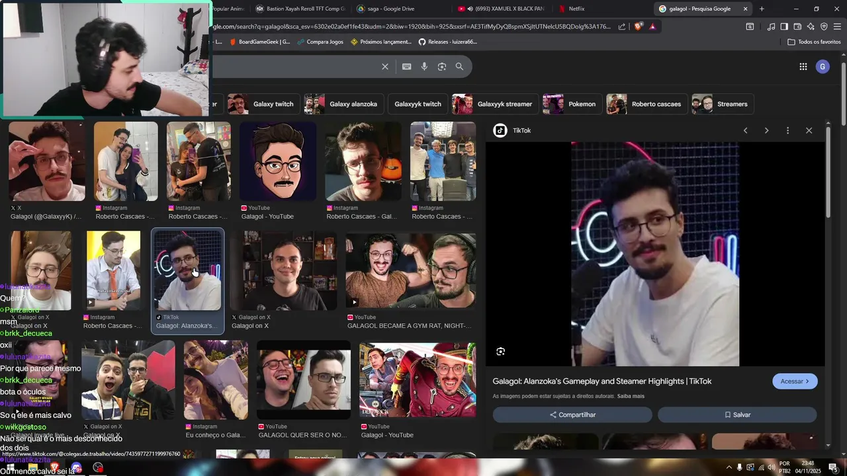Image resolution: width=847 pixels, height=476 pixels.
Task: Open the Brave Wallet icon
Action: pyautogui.click(x=797, y=26)
